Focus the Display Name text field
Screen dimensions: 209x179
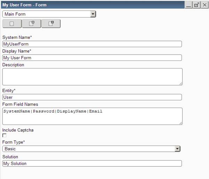[x=92, y=58]
